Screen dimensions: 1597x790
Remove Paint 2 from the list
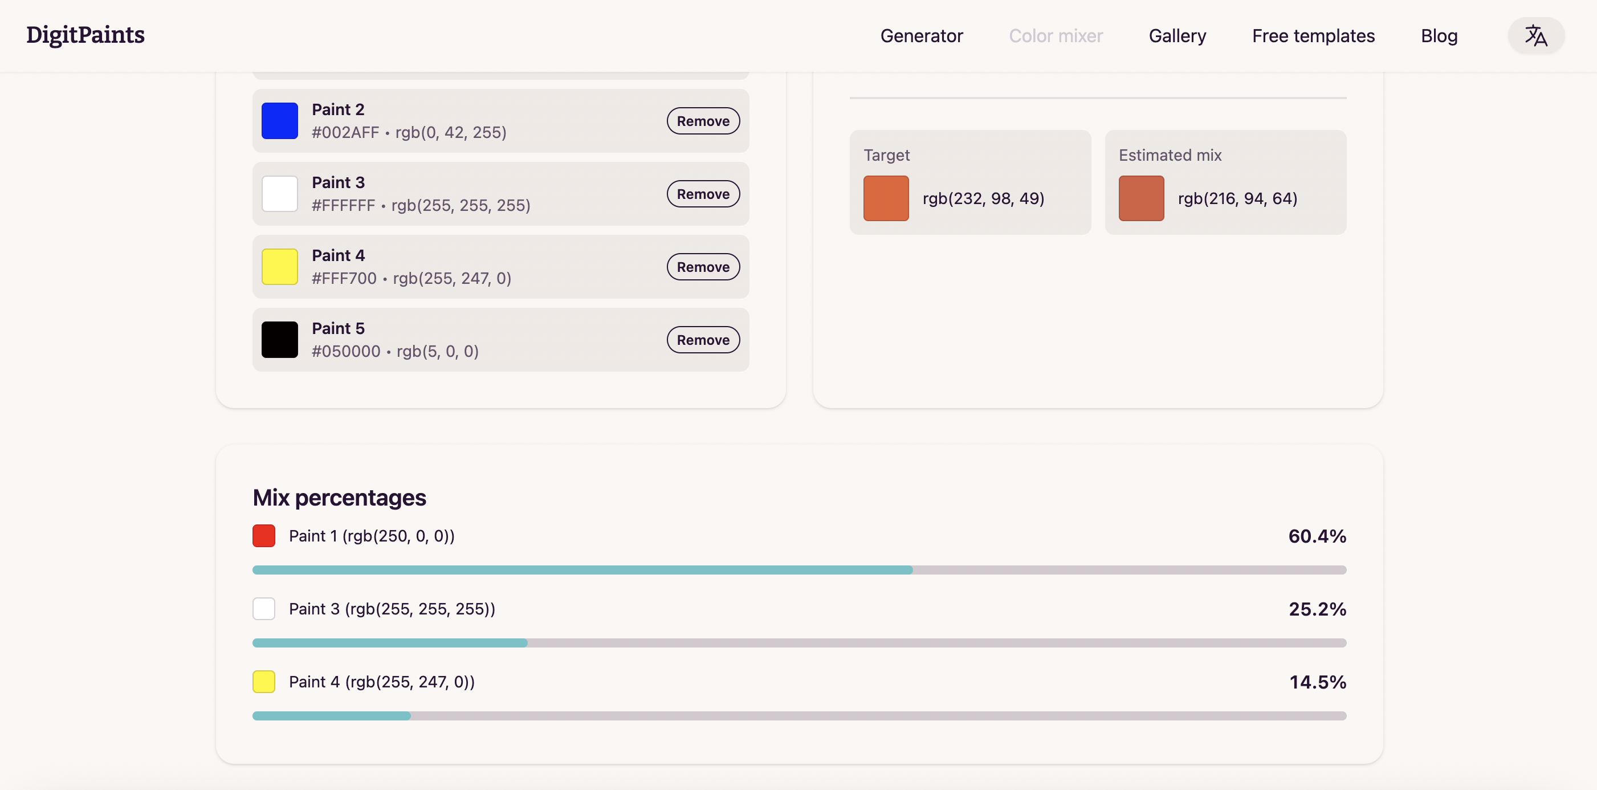pyautogui.click(x=702, y=120)
